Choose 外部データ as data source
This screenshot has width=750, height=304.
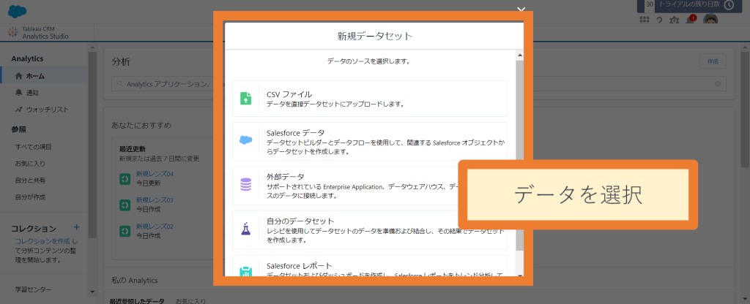tap(370, 186)
